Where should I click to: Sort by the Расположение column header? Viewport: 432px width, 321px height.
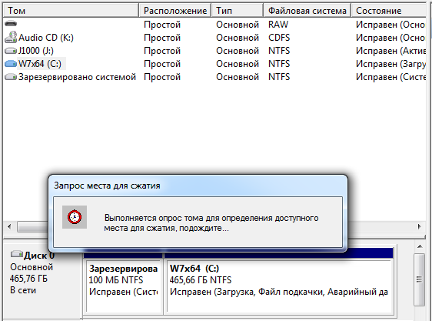click(175, 11)
